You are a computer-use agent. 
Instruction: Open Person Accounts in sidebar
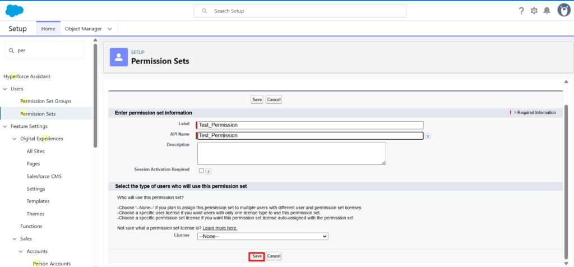(x=52, y=264)
